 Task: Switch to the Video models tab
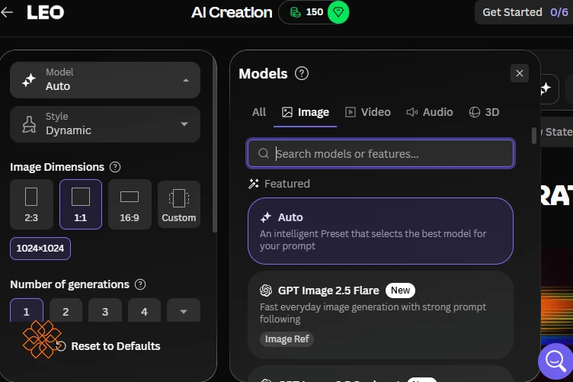pyautogui.click(x=368, y=112)
